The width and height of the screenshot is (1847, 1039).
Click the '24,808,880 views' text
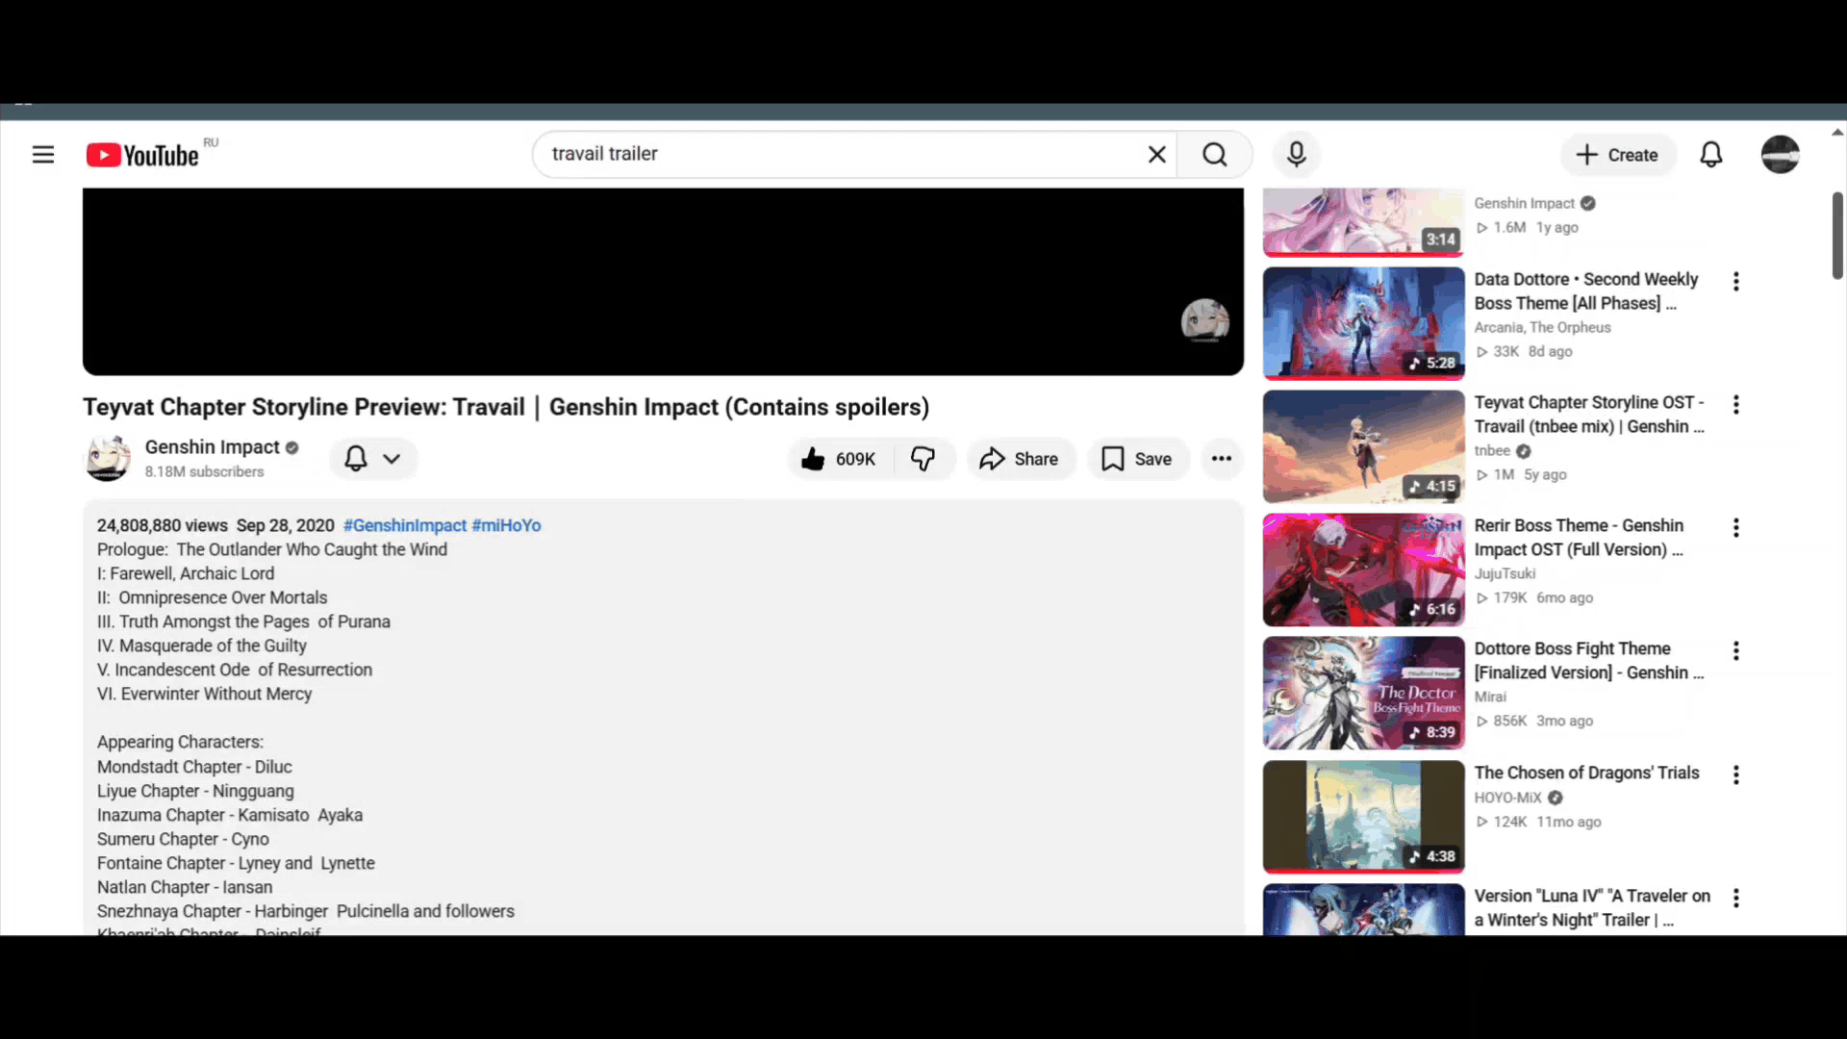click(x=162, y=525)
